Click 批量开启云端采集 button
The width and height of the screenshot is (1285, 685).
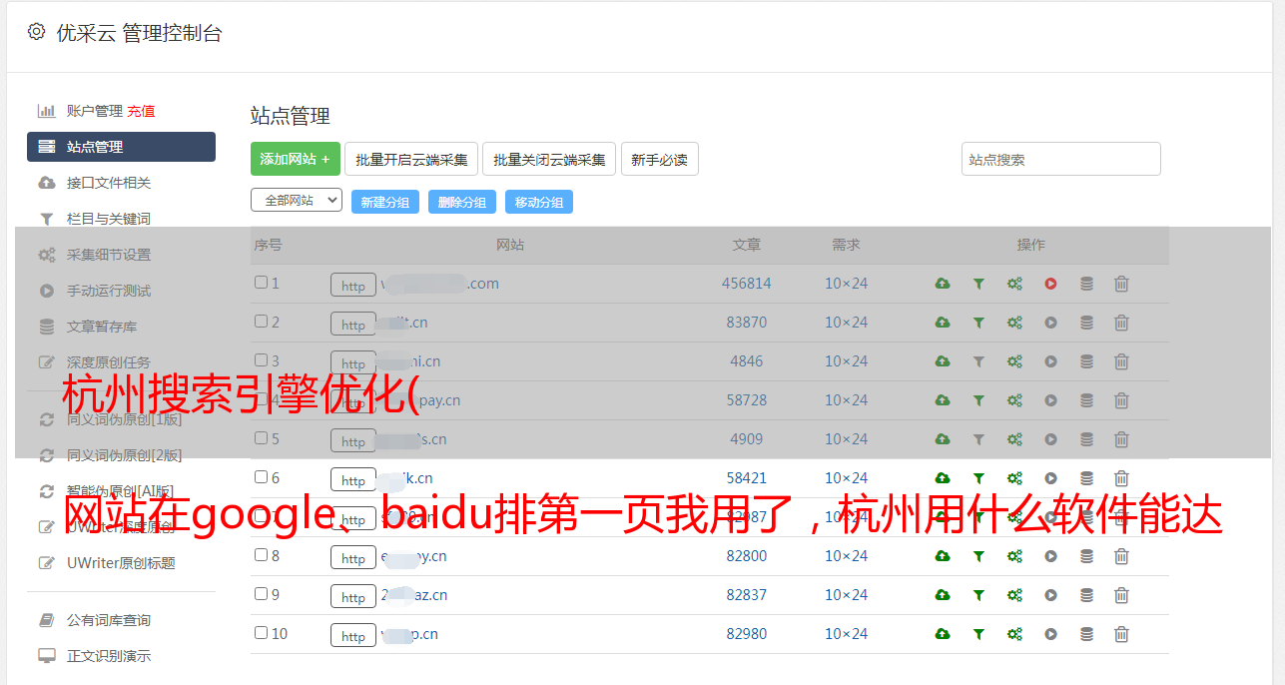coord(411,159)
